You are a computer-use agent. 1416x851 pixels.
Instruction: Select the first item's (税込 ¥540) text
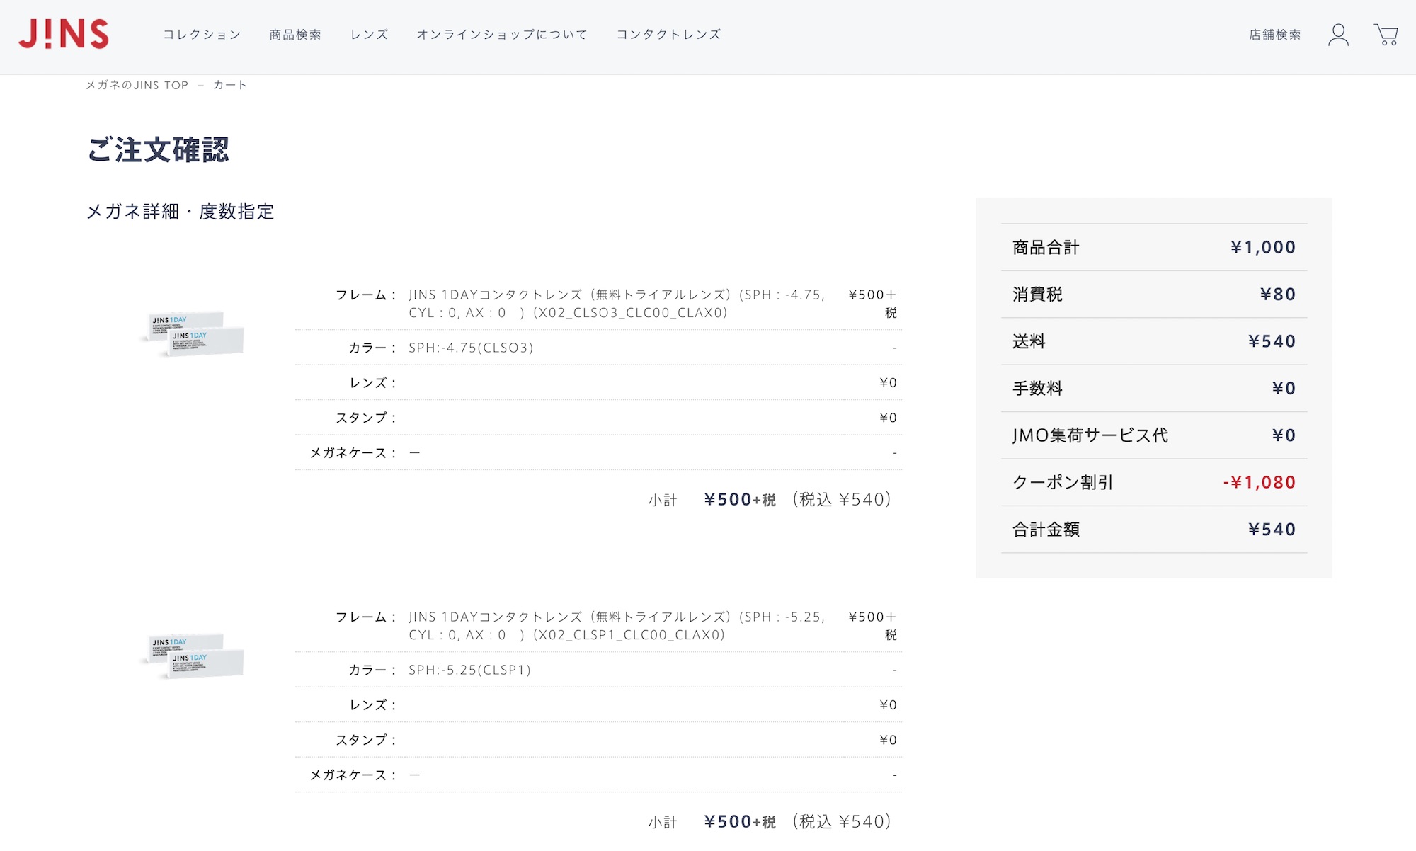click(841, 500)
